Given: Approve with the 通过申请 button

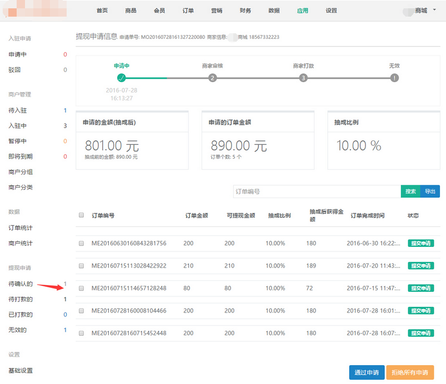Looking at the screenshot, I should click(x=367, y=372).
